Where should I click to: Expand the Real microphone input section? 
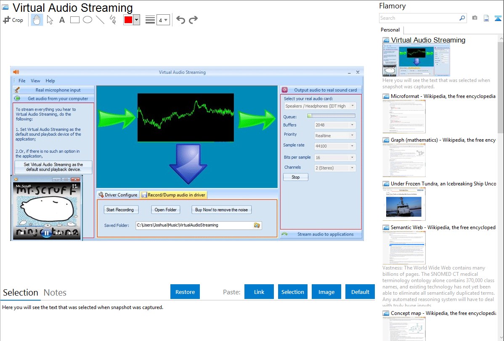(x=53, y=90)
